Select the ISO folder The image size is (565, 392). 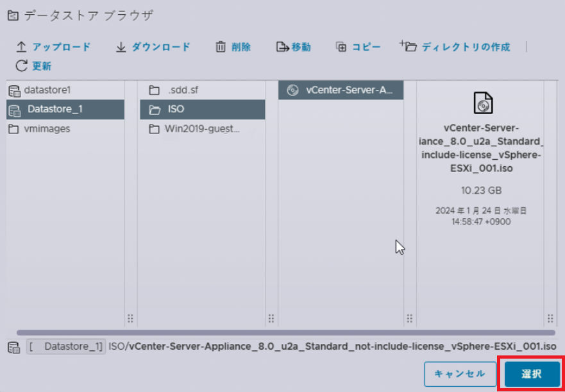pyautogui.click(x=202, y=110)
